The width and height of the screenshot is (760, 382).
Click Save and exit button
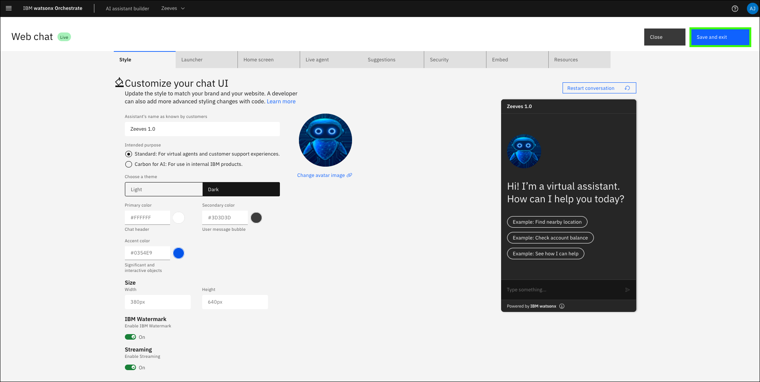[x=720, y=37]
